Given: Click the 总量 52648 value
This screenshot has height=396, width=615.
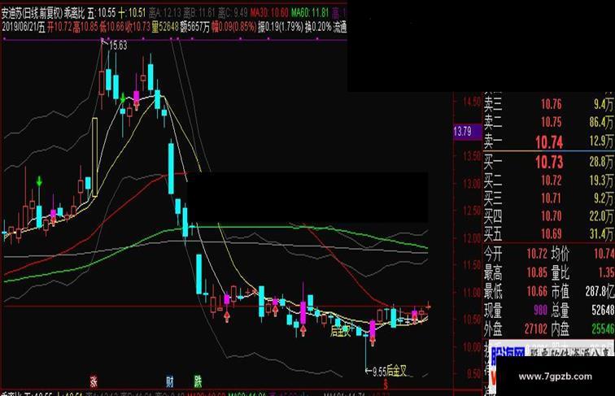Looking at the screenshot, I should pos(603,310).
